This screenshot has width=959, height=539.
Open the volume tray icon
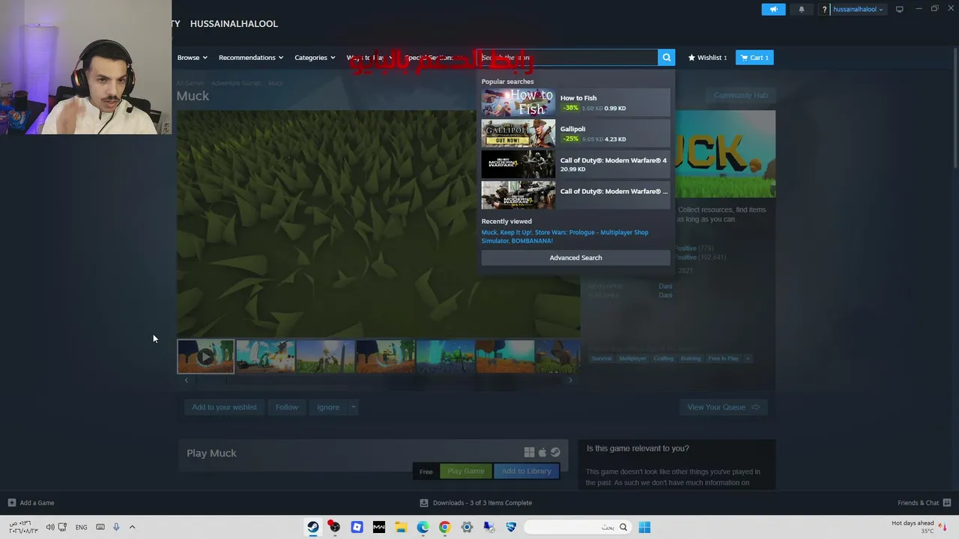(x=50, y=527)
